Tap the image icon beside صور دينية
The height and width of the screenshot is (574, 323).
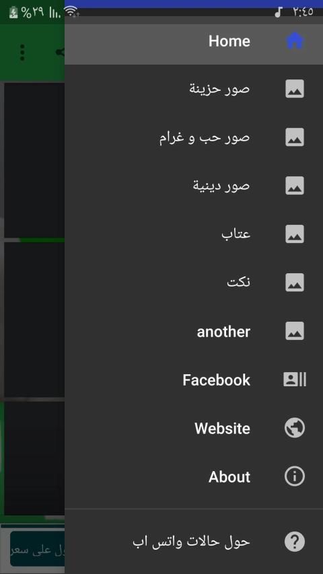tap(295, 186)
